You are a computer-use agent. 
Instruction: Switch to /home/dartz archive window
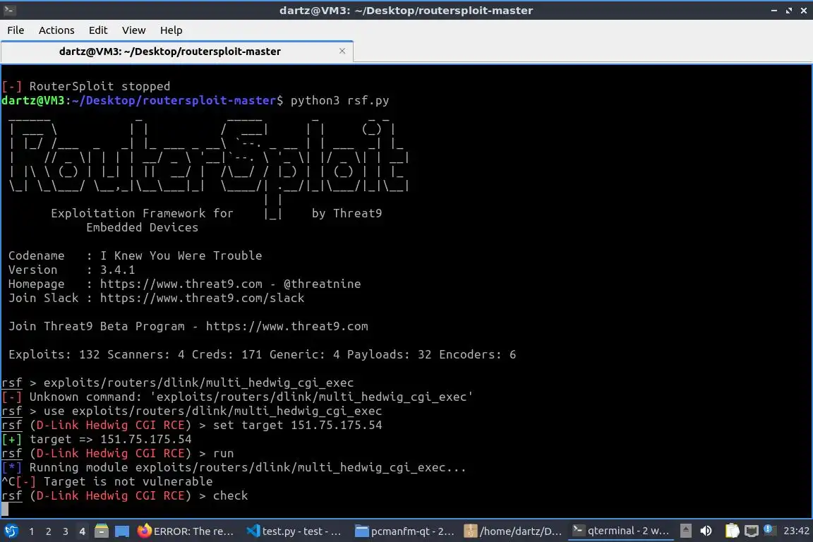(x=513, y=531)
